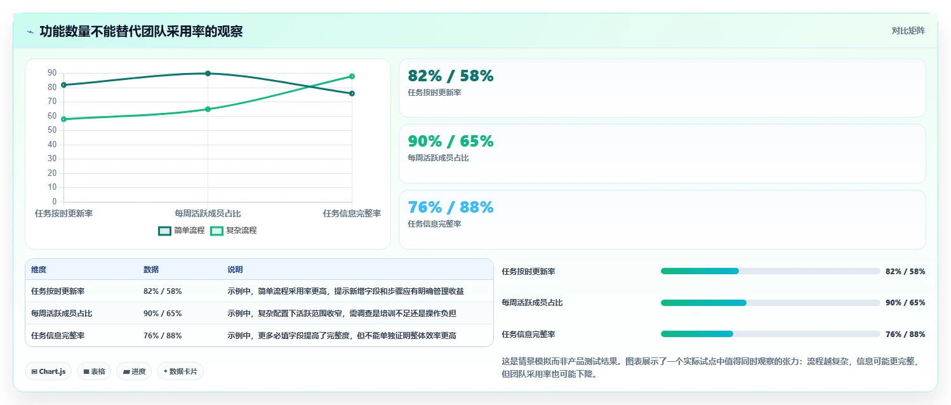Image resolution: width=951 pixels, height=405 pixels.
Task: Toggle the 复杂流程 legend swatch
Action: [x=217, y=230]
